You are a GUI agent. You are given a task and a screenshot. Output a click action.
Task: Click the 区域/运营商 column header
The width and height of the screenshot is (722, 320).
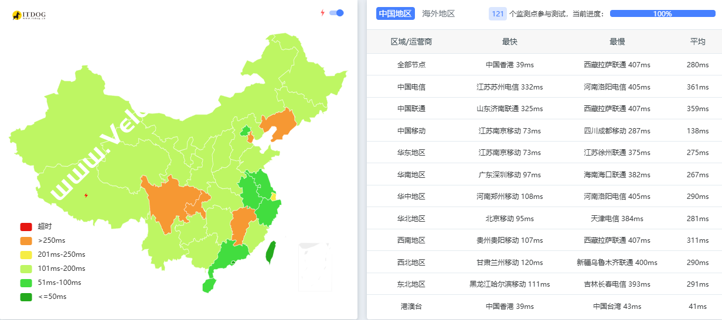(411, 42)
